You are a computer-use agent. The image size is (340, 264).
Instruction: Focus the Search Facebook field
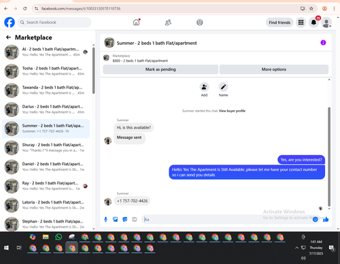click(x=54, y=22)
